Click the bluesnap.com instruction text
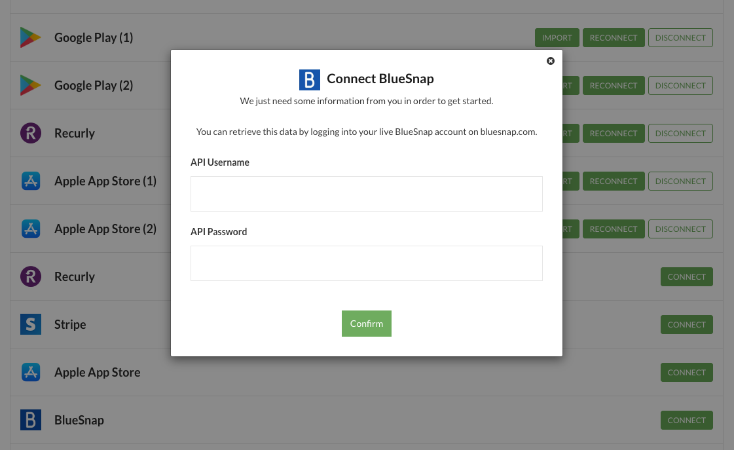The height and width of the screenshot is (450, 734). 367,132
